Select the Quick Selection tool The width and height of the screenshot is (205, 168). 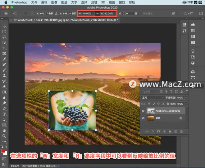coord(4,43)
